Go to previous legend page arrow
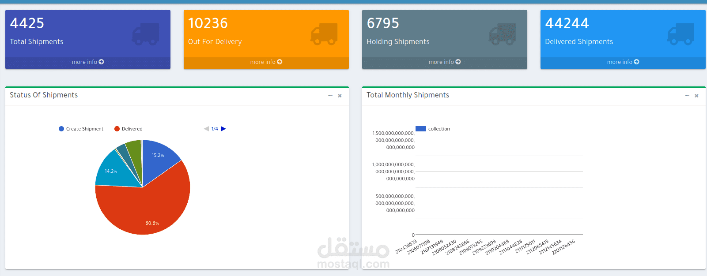 (x=206, y=129)
